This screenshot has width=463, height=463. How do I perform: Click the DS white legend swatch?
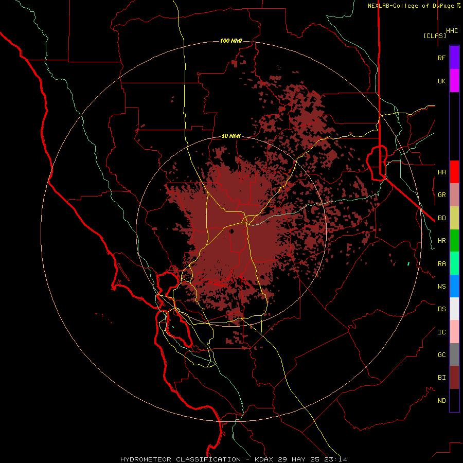(x=454, y=309)
